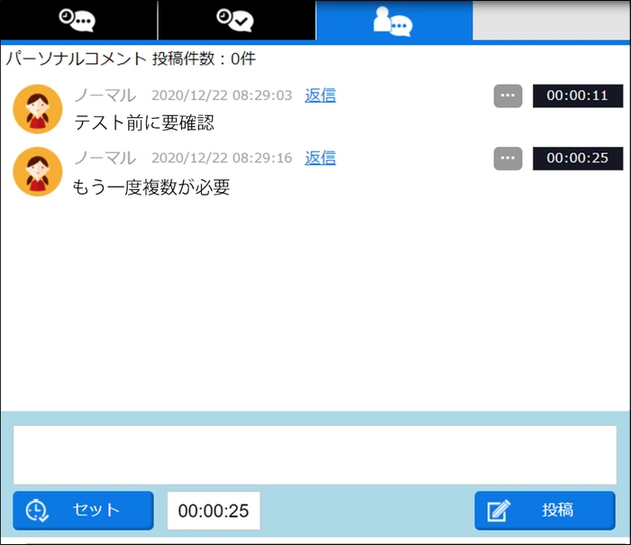Focus the comment text input box

(315, 455)
